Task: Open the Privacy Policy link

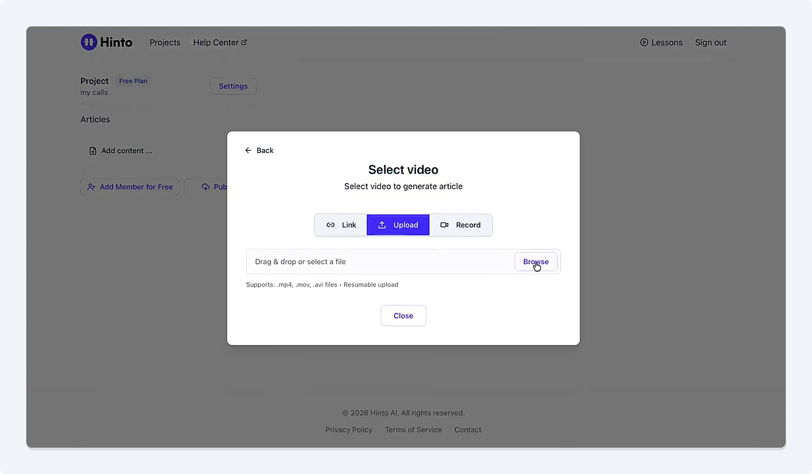Action: point(349,430)
